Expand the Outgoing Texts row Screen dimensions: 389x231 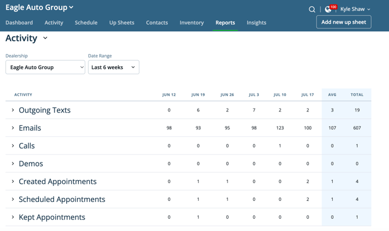[13, 110]
